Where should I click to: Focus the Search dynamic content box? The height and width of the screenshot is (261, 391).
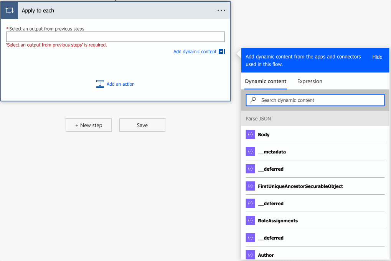click(x=318, y=100)
